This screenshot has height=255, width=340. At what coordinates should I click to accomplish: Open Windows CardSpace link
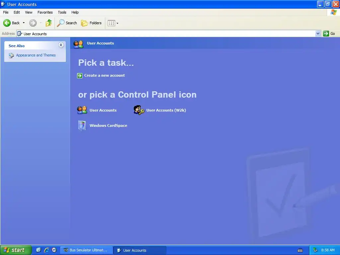[x=109, y=126]
